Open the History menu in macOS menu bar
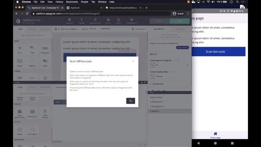Screen dimensions: 261x147 (59, 2)
